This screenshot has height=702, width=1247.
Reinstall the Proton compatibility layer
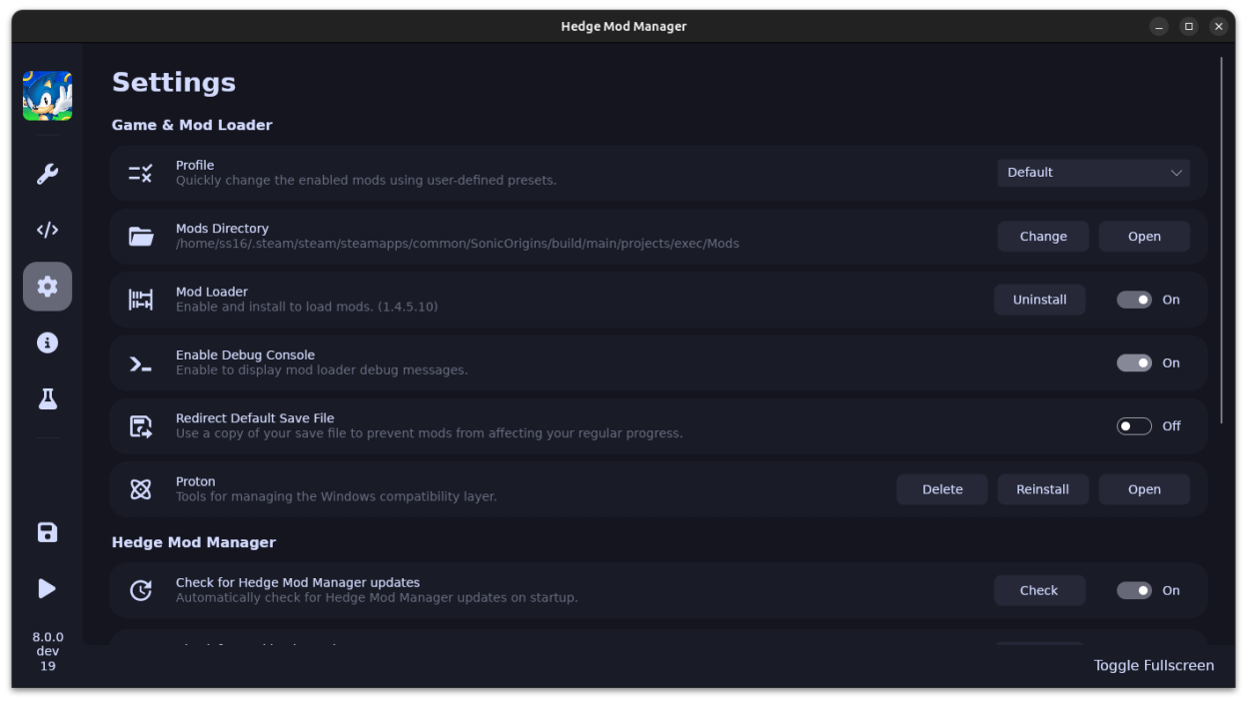1042,489
